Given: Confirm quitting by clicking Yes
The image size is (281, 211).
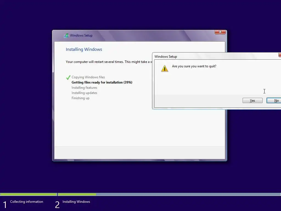Looking at the screenshot, I should tap(252, 101).
